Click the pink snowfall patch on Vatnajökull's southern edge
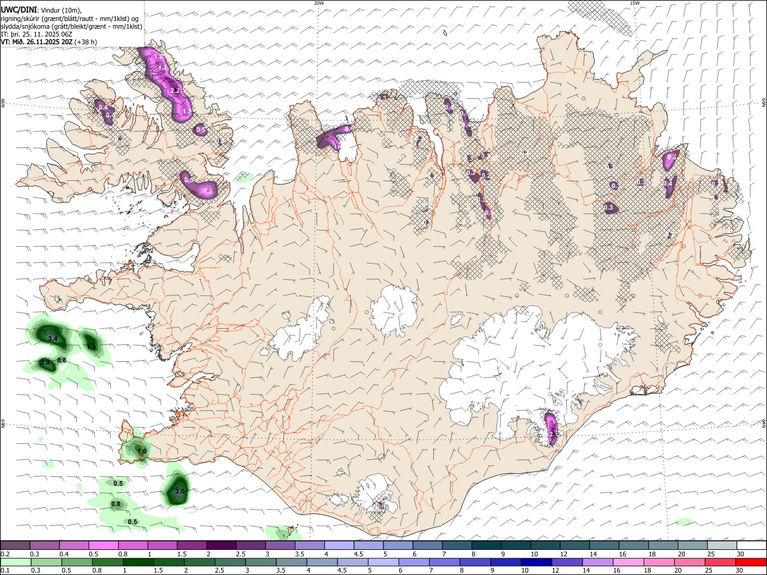This screenshot has width=767, height=575. tap(552, 428)
